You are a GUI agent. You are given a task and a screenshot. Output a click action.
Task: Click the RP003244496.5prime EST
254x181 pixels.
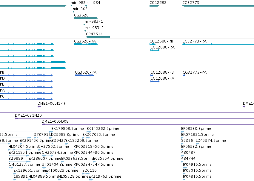click(x=75, y=156)
